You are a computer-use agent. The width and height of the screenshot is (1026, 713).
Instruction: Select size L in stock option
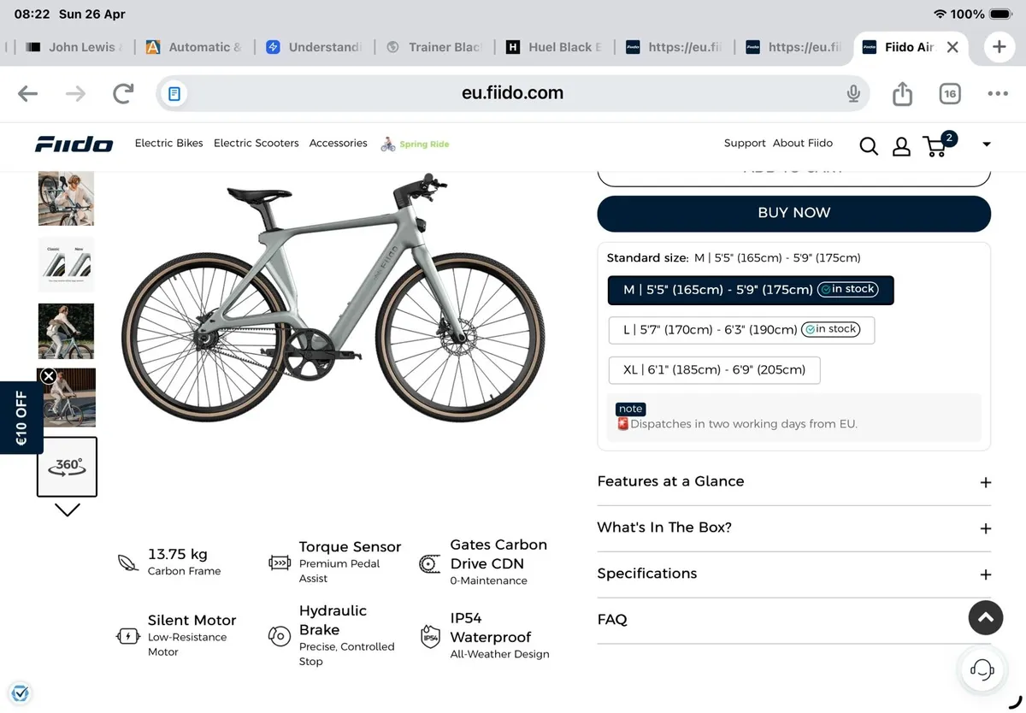[x=740, y=329]
